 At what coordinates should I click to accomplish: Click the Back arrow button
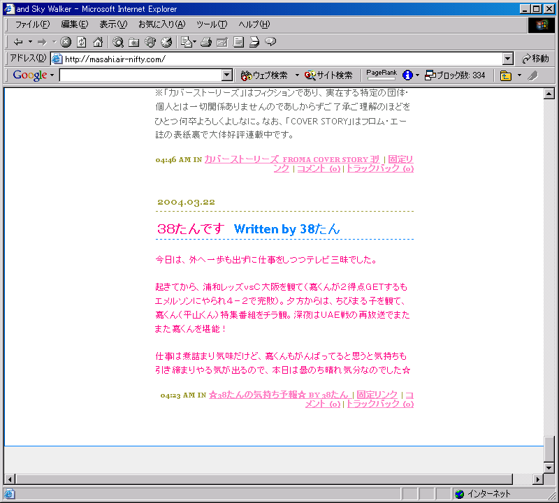pos(18,42)
